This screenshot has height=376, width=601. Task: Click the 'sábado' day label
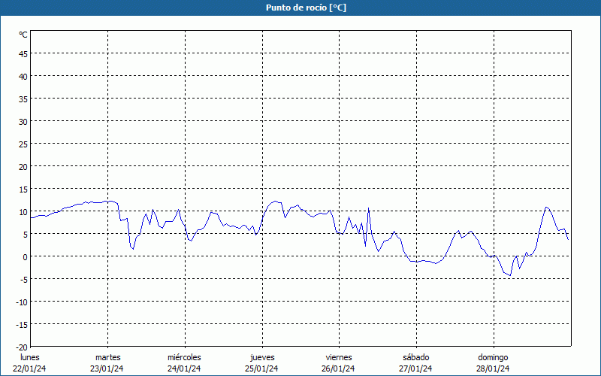pyautogui.click(x=416, y=357)
